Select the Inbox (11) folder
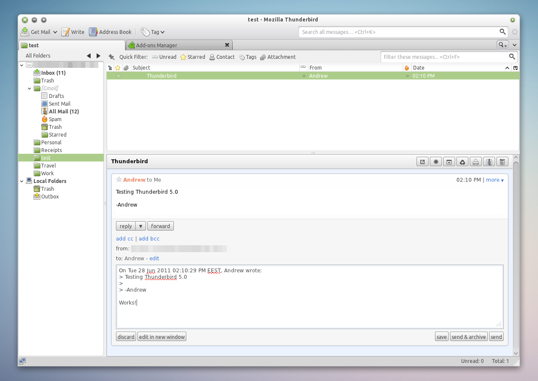The height and width of the screenshot is (381, 538). 53,73
